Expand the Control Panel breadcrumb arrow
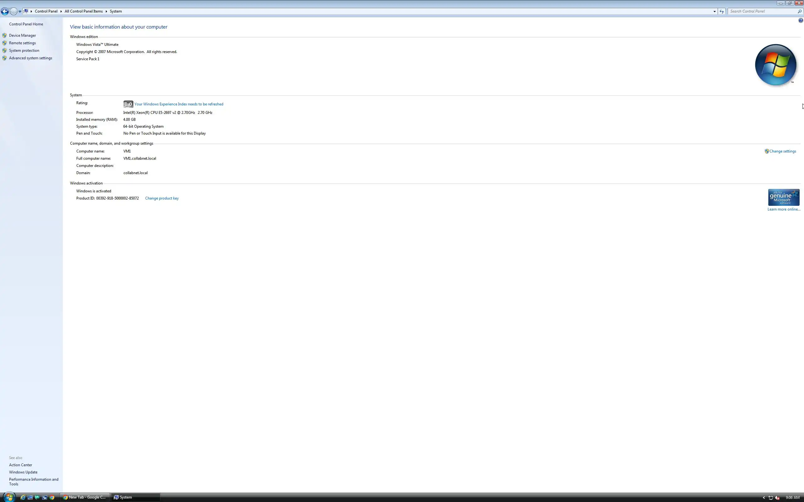Image resolution: width=804 pixels, height=502 pixels. tap(61, 11)
